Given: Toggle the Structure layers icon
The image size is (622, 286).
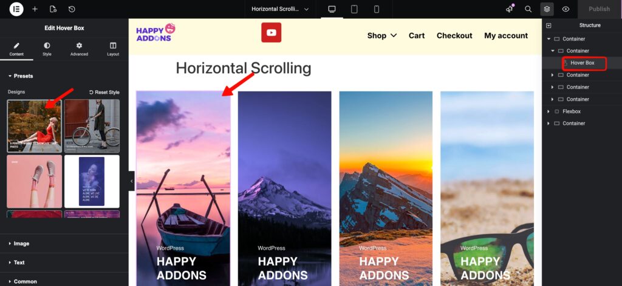Looking at the screenshot, I should coord(547,9).
